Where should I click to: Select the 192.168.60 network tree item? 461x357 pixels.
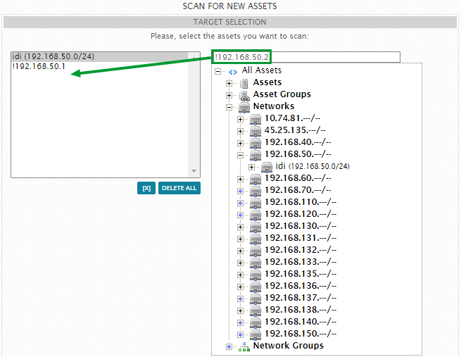point(293,178)
